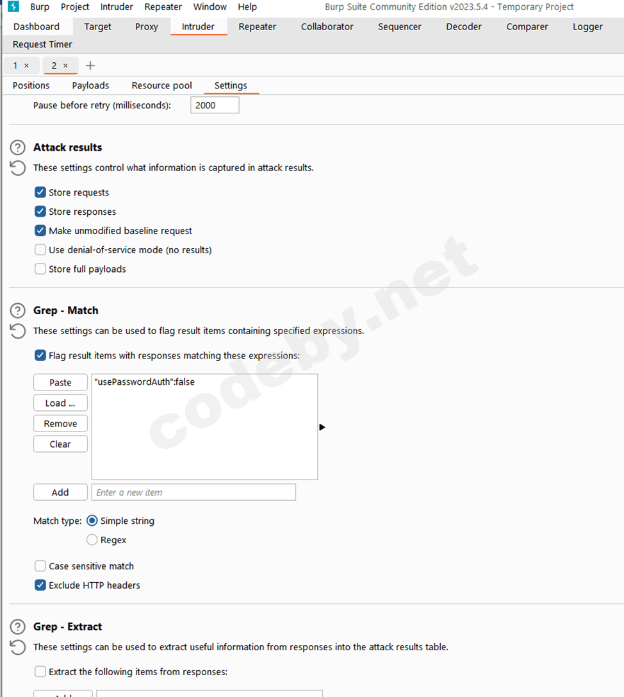Close Intruder attack tab 2
This screenshot has width=624, height=697.
click(x=66, y=66)
